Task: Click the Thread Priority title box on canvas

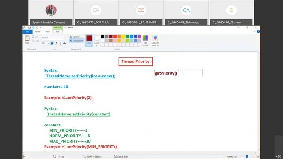Action: click(x=136, y=61)
